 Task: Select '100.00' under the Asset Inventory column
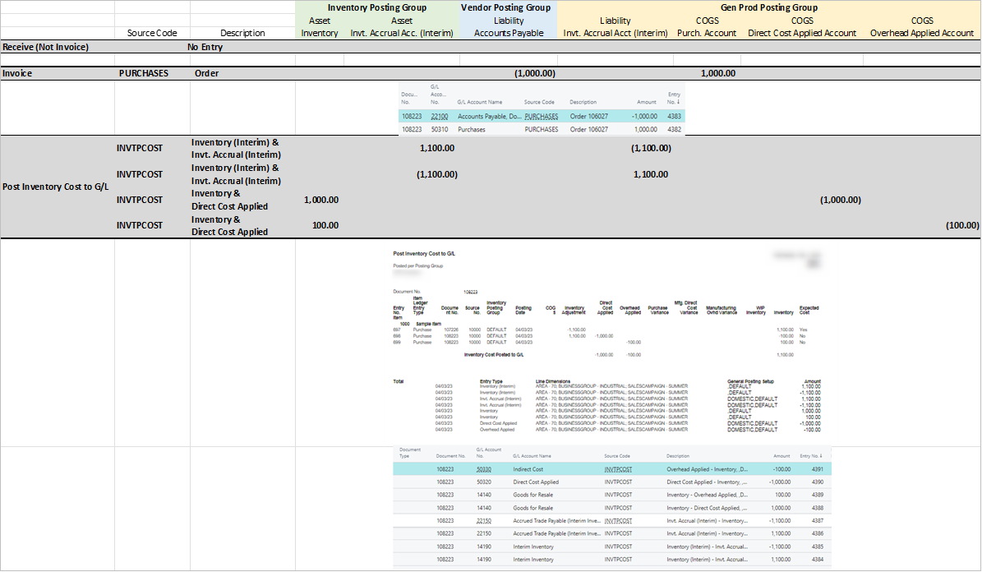click(325, 225)
